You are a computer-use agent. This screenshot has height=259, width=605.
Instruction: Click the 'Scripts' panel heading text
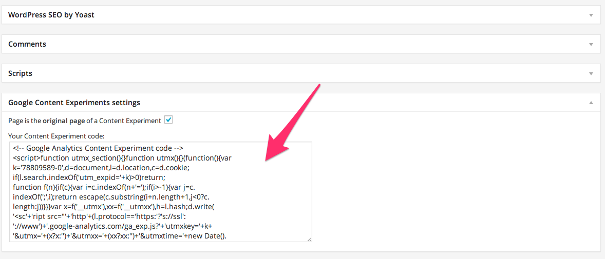(x=21, y=73)
